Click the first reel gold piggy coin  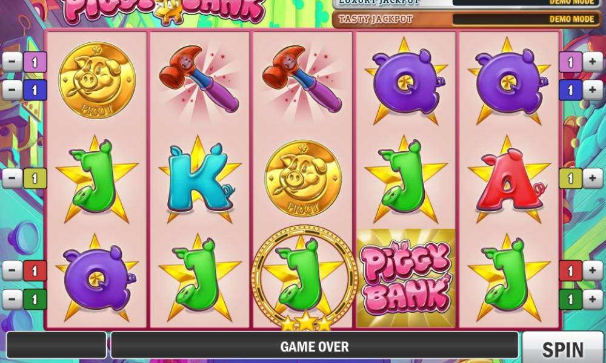97,80
